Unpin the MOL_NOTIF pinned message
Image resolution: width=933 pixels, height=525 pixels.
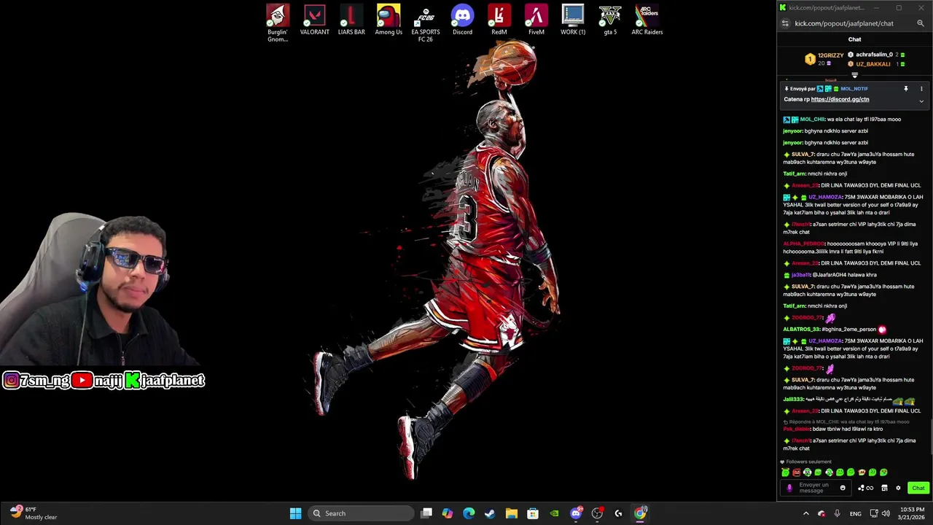pyautogui.click(x=906, y=89)
